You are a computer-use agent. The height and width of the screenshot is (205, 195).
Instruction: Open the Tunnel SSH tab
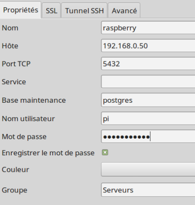(84, 11)
